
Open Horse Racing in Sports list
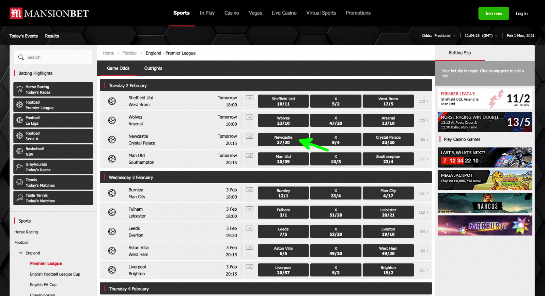pos(26,232)
